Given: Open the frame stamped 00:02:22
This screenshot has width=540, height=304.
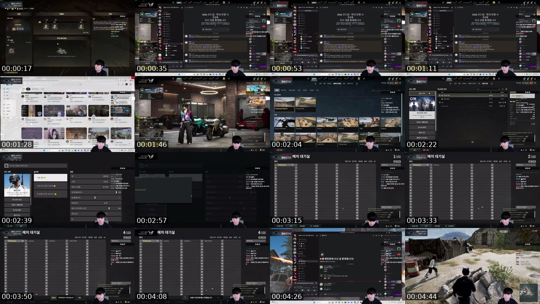Looking at the screenshot, I should pos(472,114).
